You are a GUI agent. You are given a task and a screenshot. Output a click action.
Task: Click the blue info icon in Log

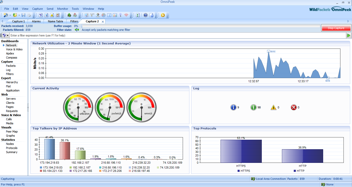[x=233, y=107]
